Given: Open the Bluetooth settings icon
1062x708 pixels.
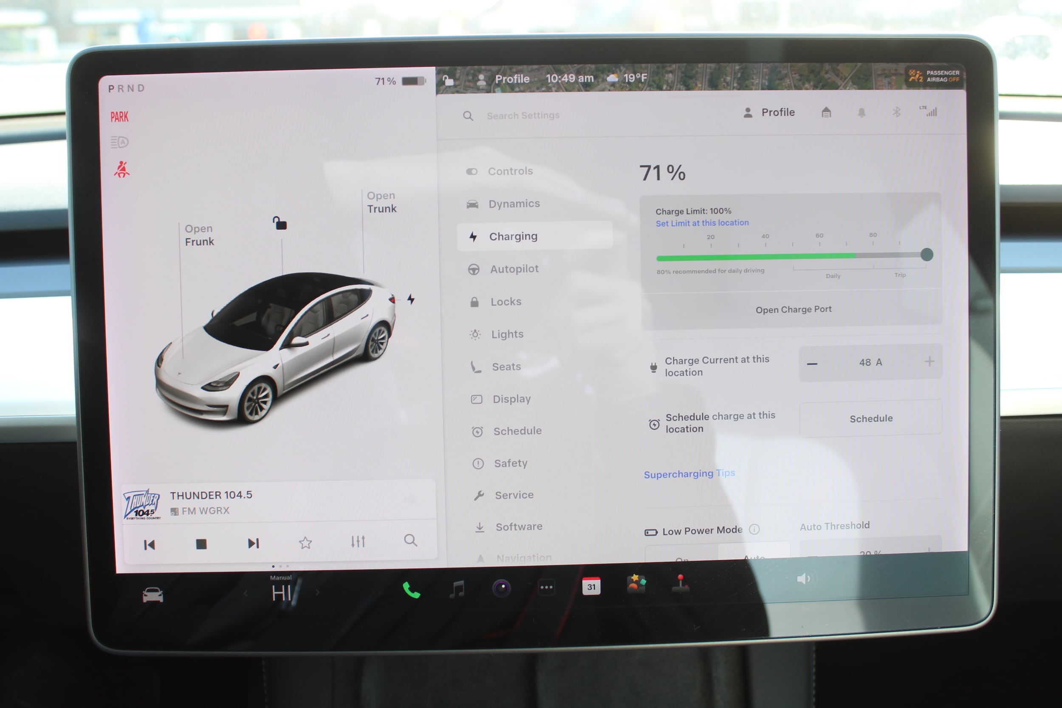Looking at the screenshot, I should tap(896, 112).
